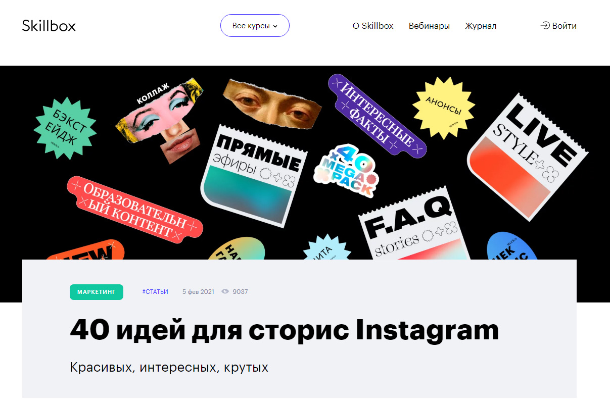Screen dimensions: 610x406
Task: Click the eye views icon
Action: click(225, 291)
